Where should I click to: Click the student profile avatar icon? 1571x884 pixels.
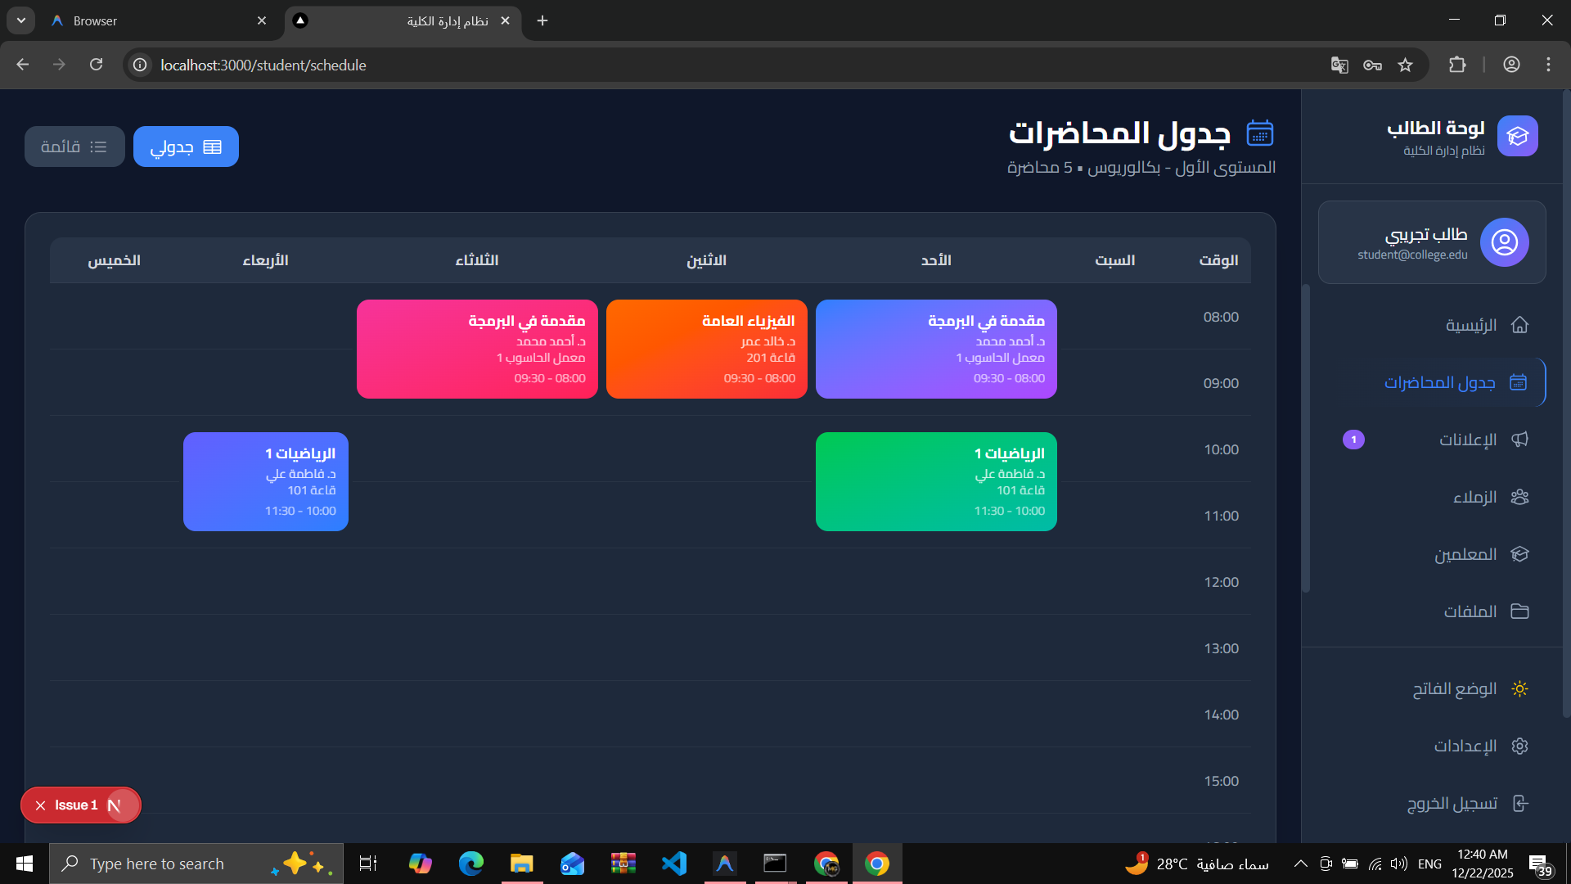tap(1504, 242)
